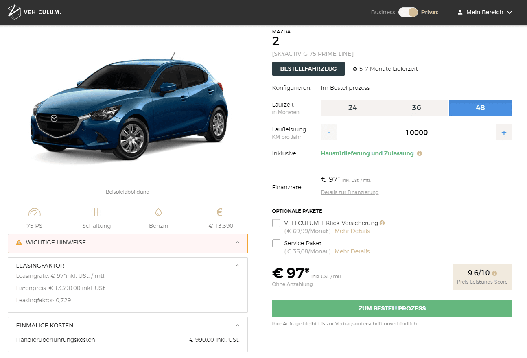Screen dimensions: 527x358
Task: Click Haustürlieferung und Zulassung text
Action: [367, 153]
